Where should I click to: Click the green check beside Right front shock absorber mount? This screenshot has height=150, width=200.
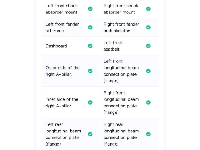click(x=148, y=9)
